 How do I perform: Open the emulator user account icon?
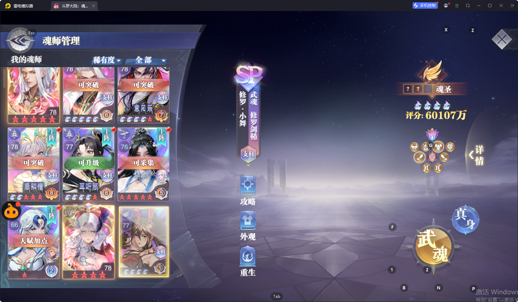[446, 5]
